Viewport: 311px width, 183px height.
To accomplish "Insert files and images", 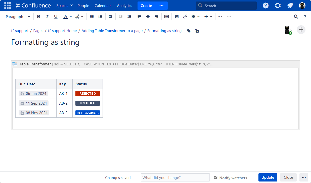I will click(177, 17).
